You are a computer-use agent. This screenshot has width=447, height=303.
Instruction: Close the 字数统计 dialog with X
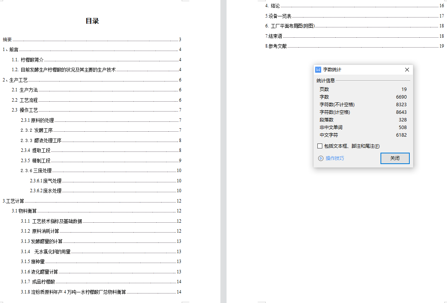click(x=407, y=70)
